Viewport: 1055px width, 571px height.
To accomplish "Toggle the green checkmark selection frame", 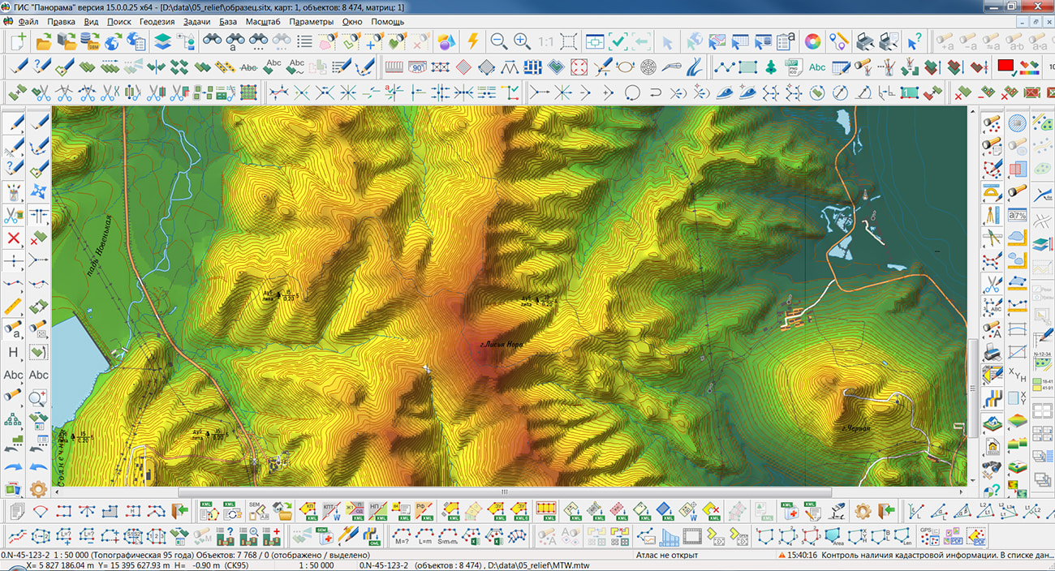I will pyautogui.click(x=618, y=41).
